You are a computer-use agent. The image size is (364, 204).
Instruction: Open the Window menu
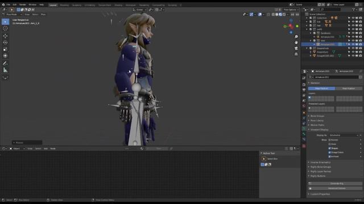pyautogui.click(x=32, y=5)
